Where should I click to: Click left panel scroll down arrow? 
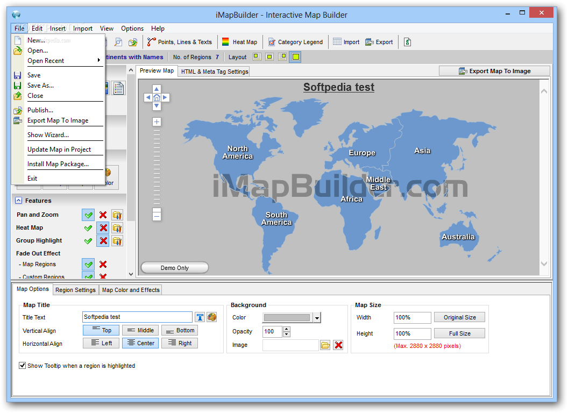131,274
